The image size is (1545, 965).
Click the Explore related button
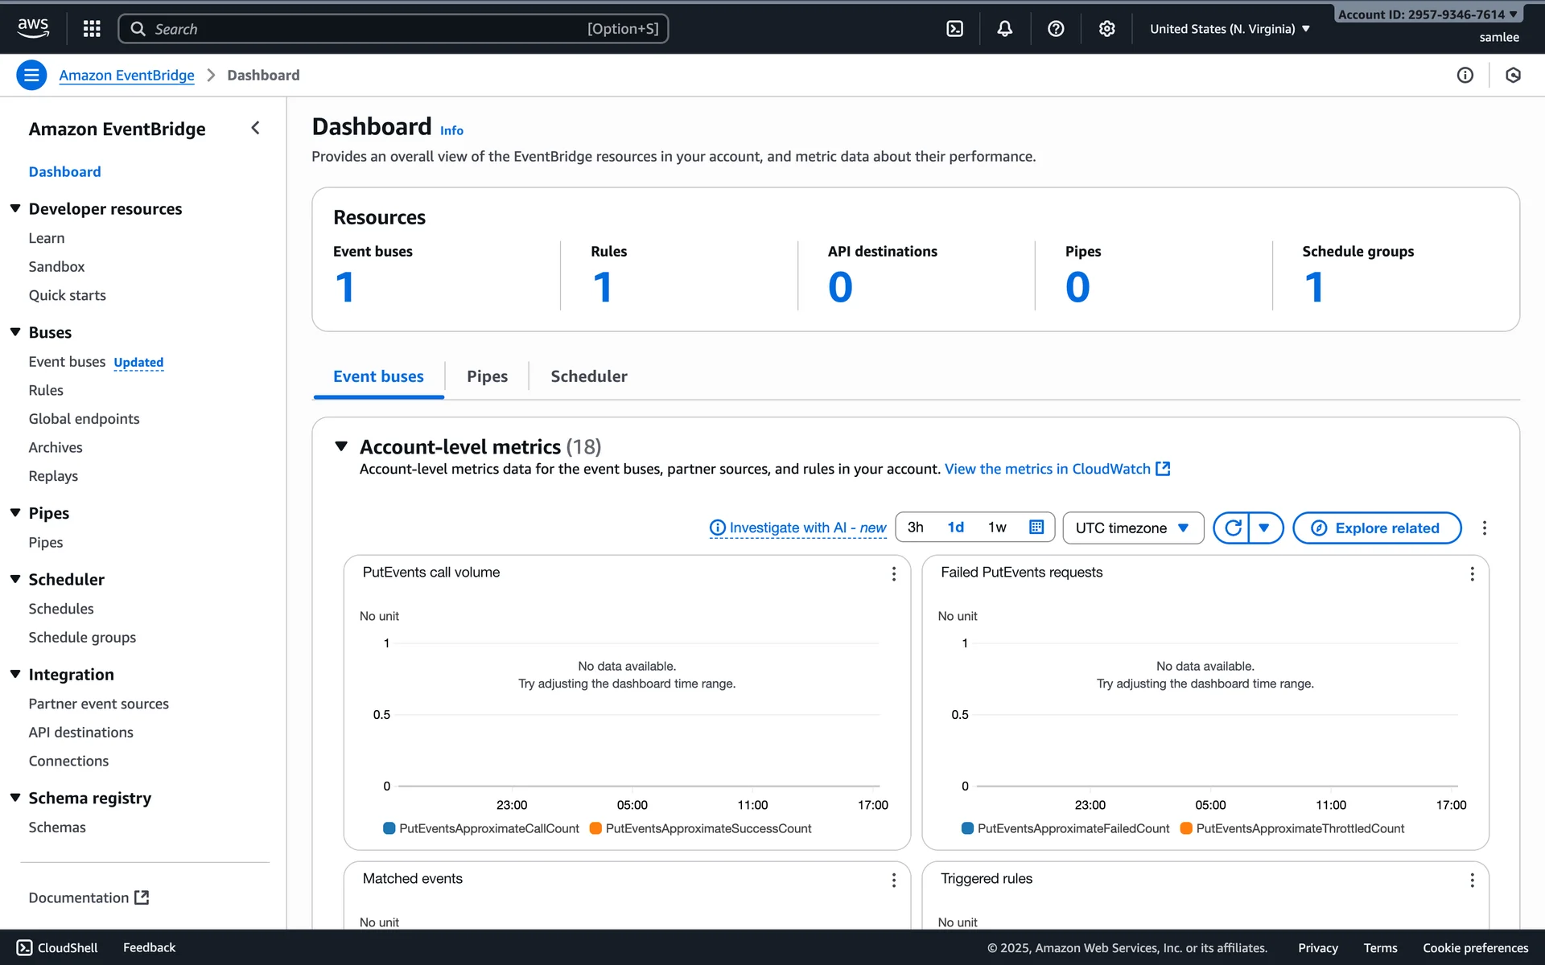pos(1376,528)
